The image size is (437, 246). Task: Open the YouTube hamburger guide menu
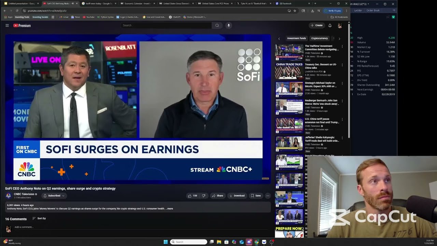tap(7, 25)
